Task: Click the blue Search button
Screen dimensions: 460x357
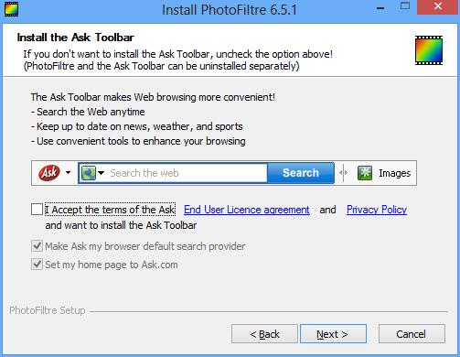Action: [301, 173]
